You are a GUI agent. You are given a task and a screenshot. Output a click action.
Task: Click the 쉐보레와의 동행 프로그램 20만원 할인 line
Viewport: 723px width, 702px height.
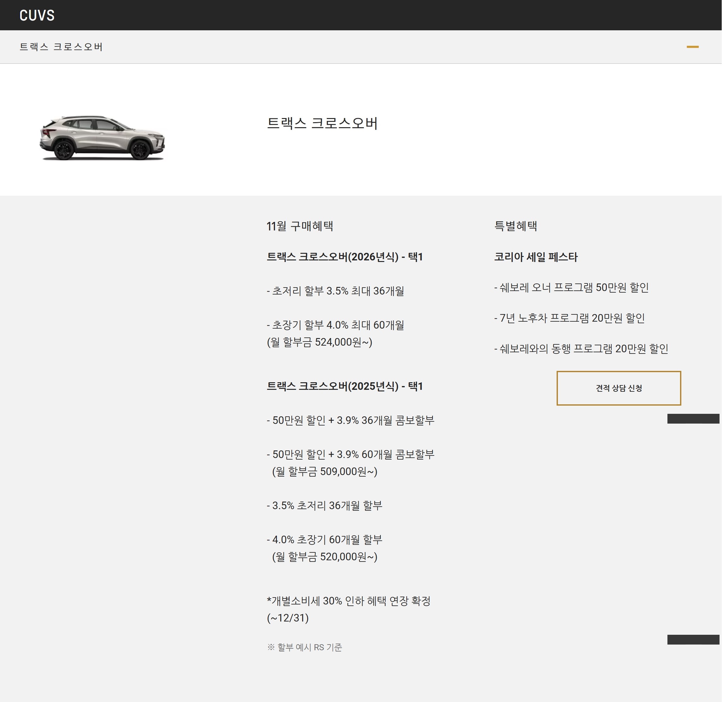click(x=581, y=349)
